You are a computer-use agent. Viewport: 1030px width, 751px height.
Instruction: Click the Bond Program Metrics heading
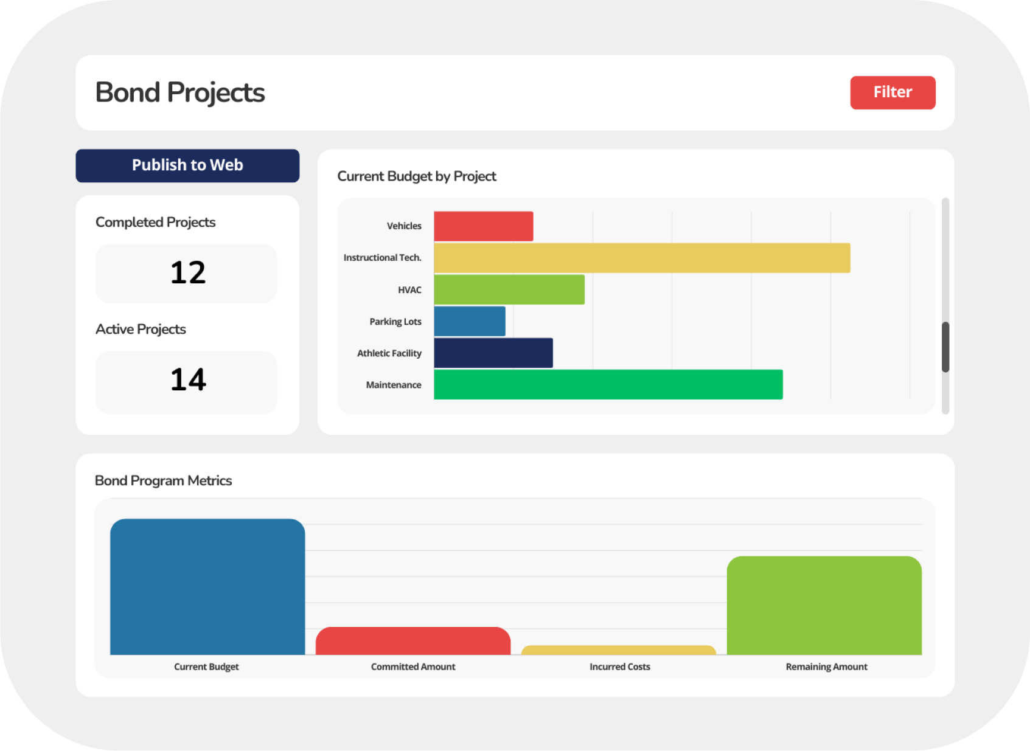(163, 480)
